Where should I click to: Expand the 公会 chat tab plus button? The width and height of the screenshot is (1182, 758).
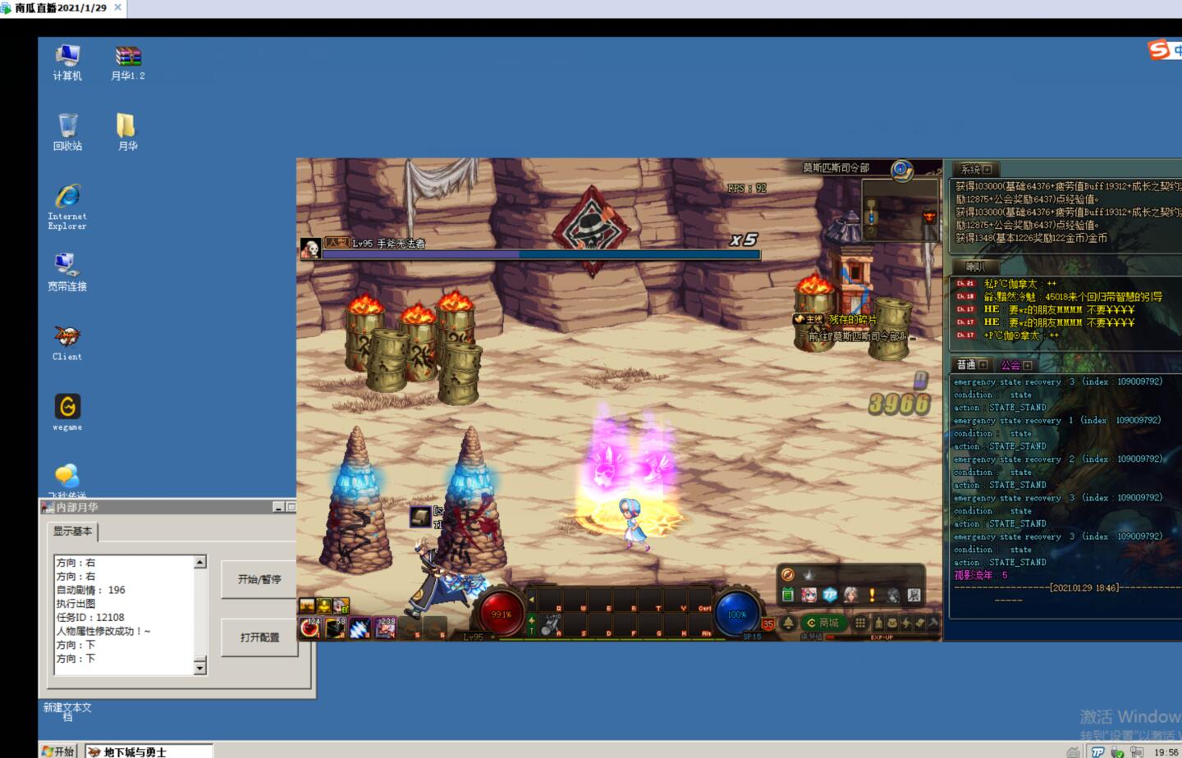pyautogui.click(x=1027, y=365)
